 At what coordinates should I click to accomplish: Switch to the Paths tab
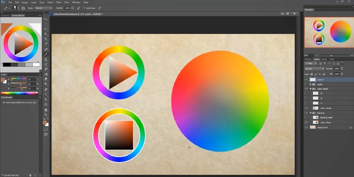coord(332,59)
